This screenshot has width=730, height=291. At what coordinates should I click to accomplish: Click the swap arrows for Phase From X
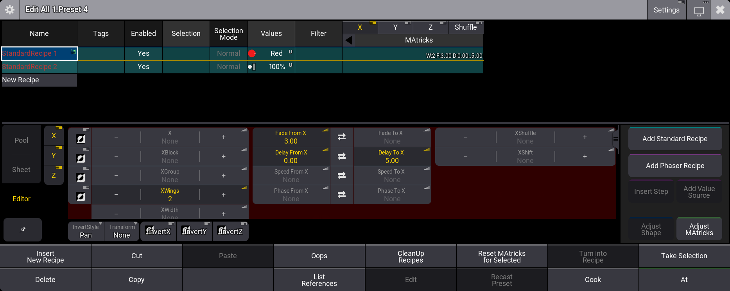(x=342, y=195)
